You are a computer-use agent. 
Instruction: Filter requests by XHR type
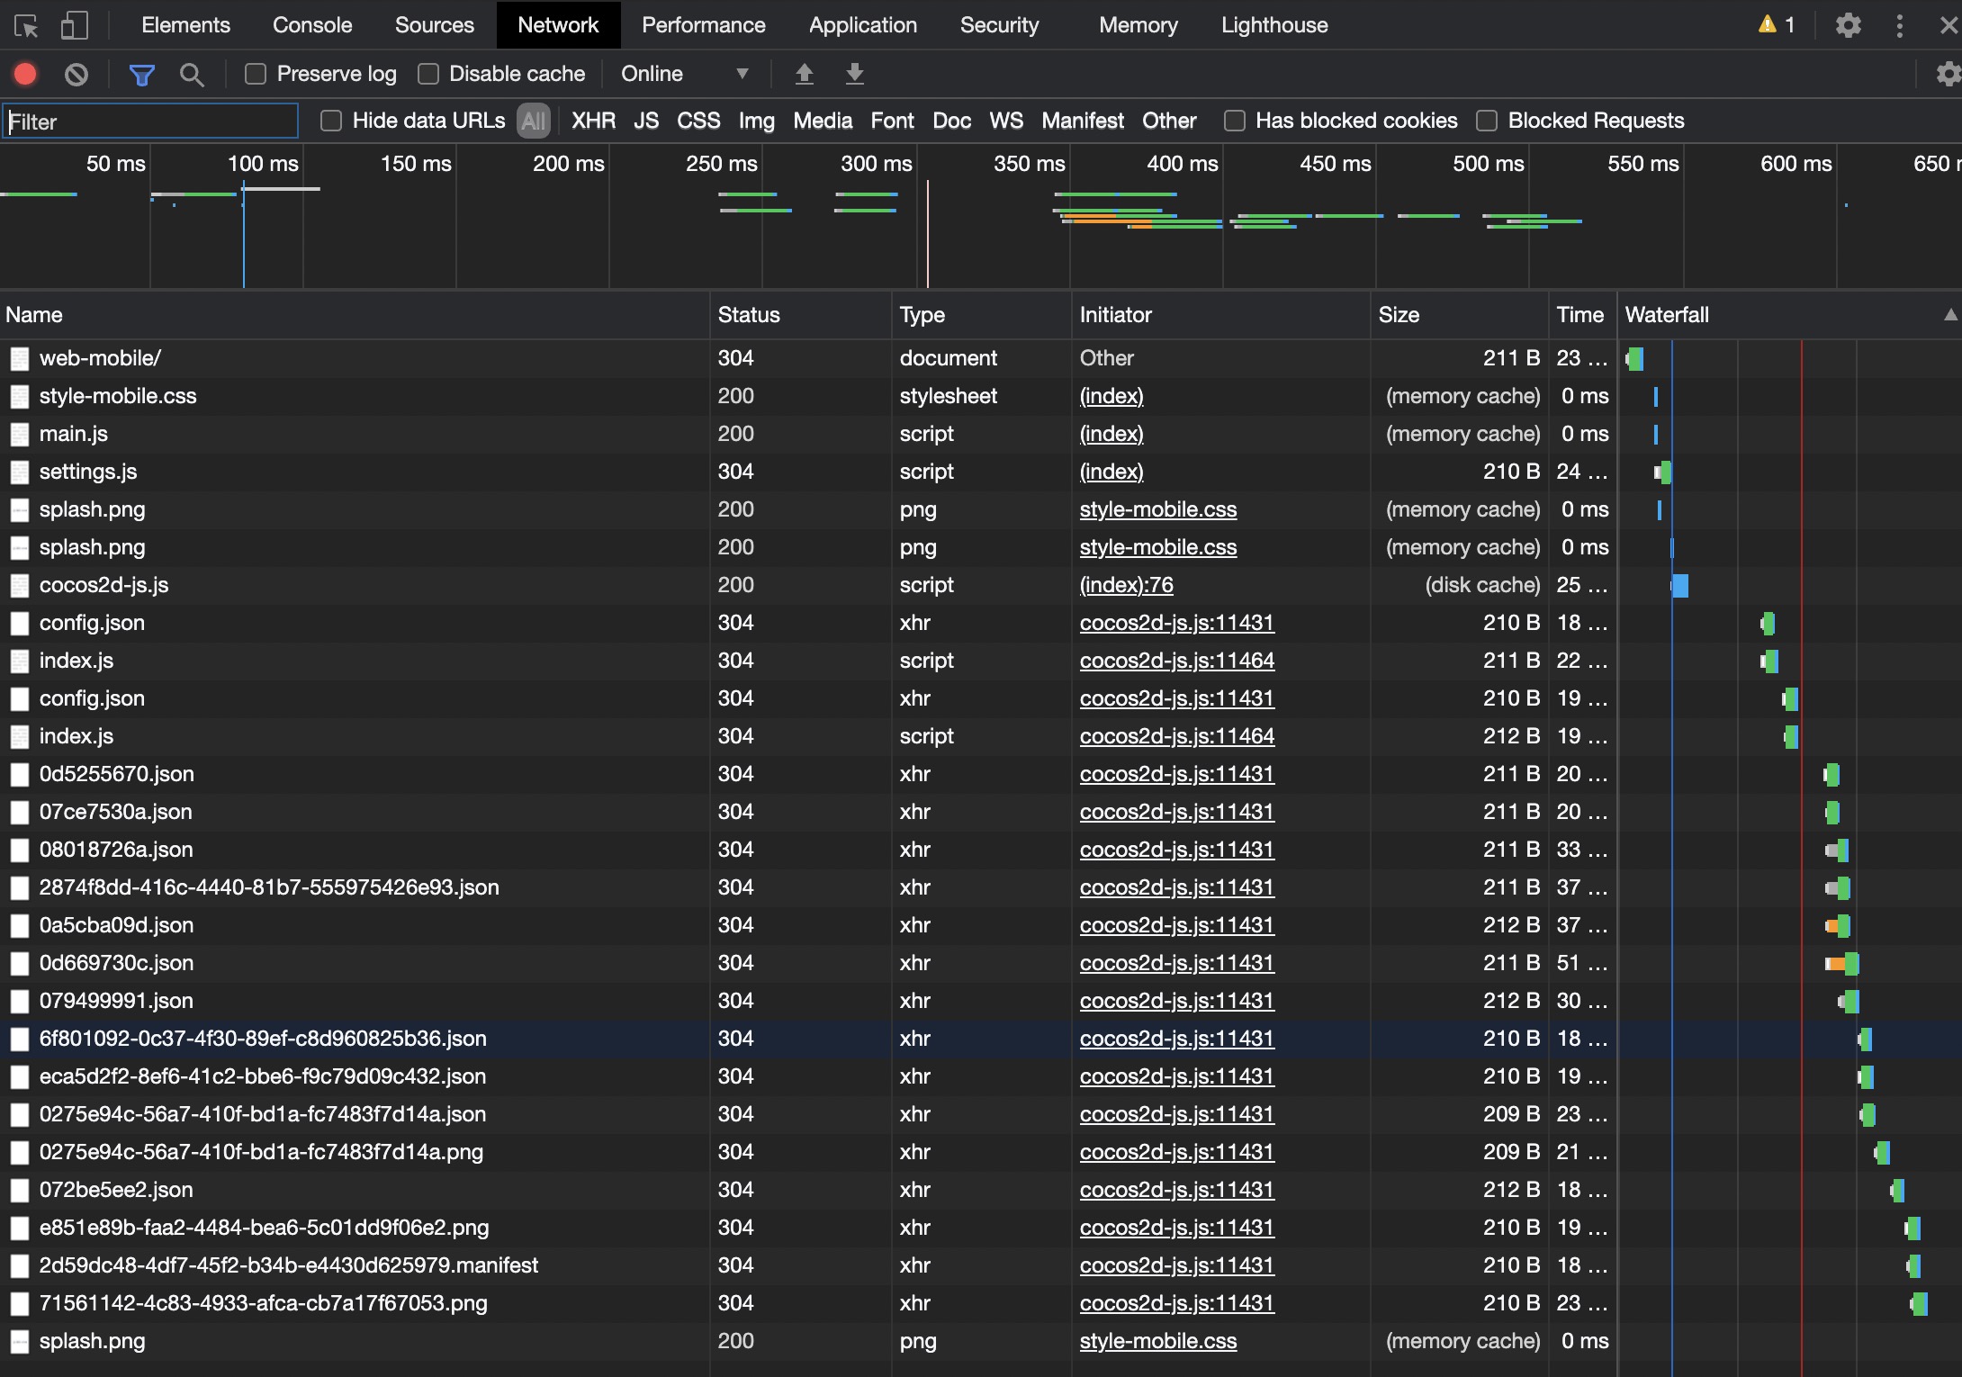[593, 121]
